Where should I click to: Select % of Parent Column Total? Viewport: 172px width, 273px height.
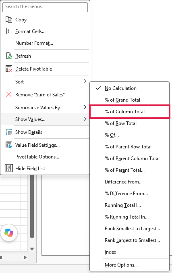coord(132,158)
